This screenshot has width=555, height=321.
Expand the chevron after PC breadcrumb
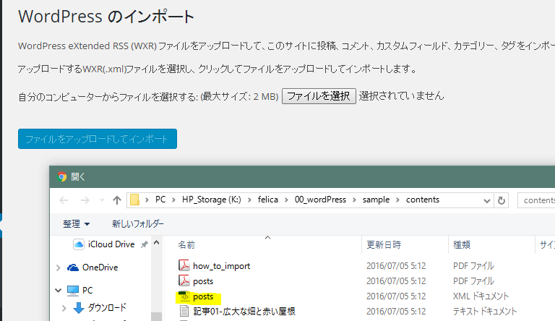pyautogui.click(x=173, y=200)
